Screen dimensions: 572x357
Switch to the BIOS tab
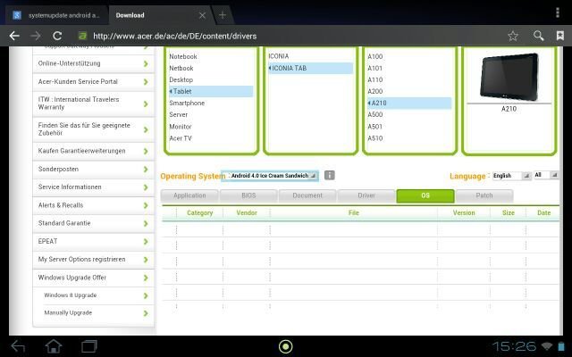[248, 195]
